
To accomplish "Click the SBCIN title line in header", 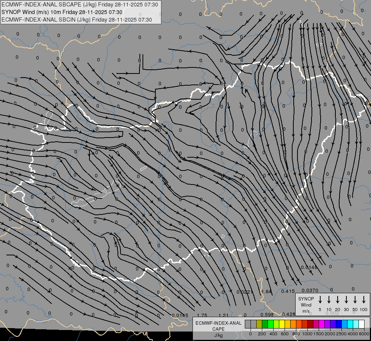I will click(x=77, y=20).
